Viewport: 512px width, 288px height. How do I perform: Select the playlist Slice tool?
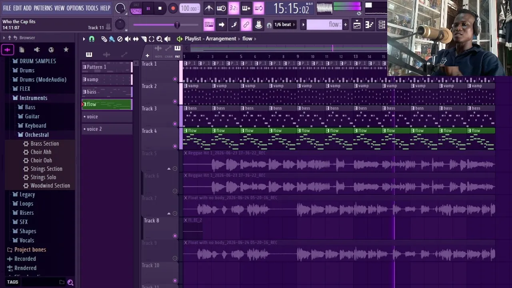144,39
